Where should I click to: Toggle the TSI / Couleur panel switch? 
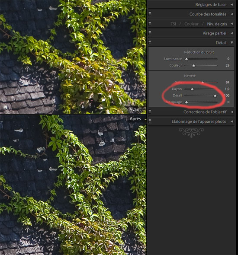pyautogui.click(x=150, y=24)
